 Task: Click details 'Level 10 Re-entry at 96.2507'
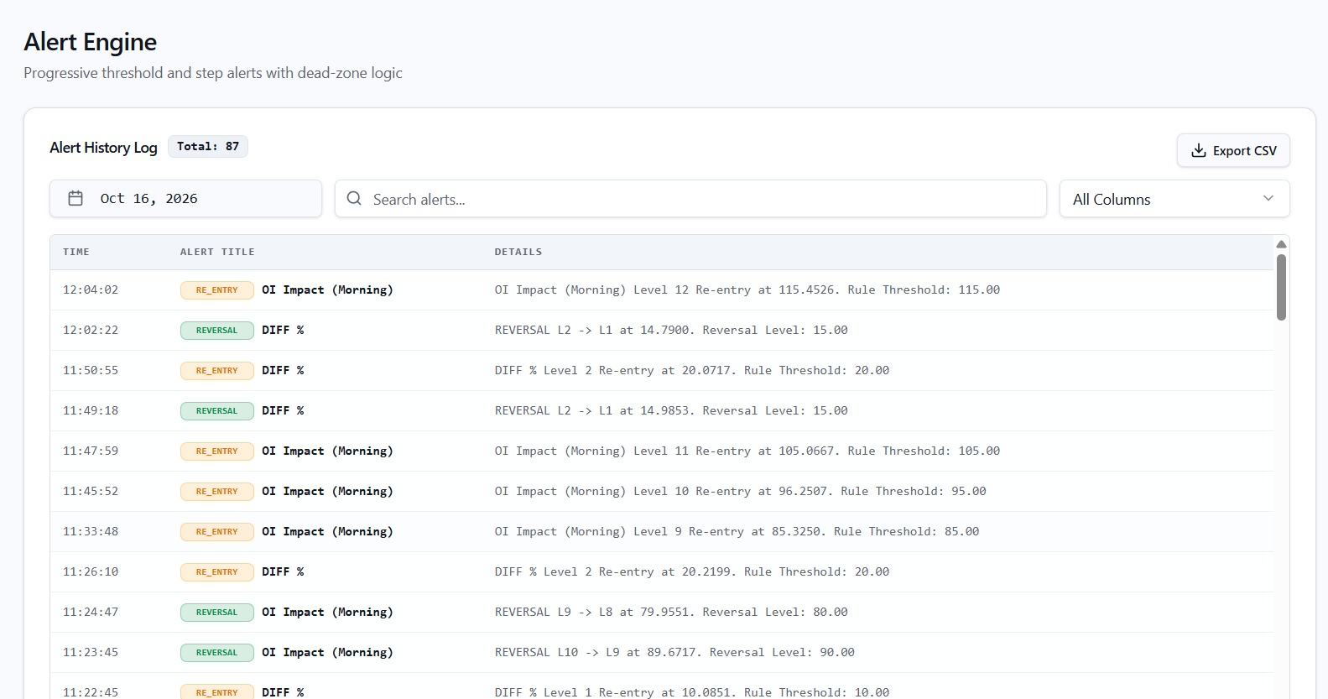tap(731, 492)
